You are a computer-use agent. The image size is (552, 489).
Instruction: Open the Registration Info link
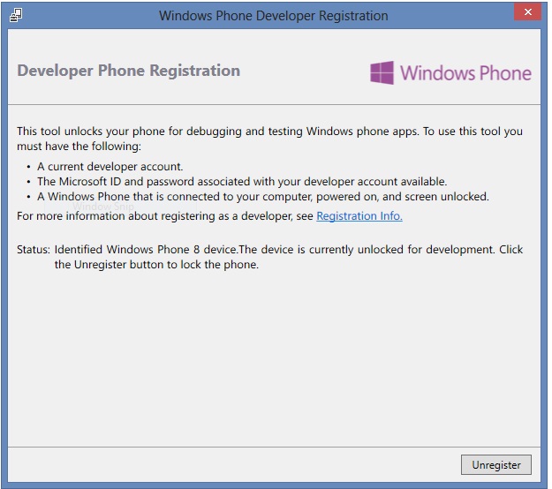[359, 216]
